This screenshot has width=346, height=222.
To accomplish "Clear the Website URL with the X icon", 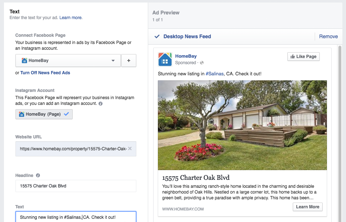I will pyautogui.click(x=130, y=148).
